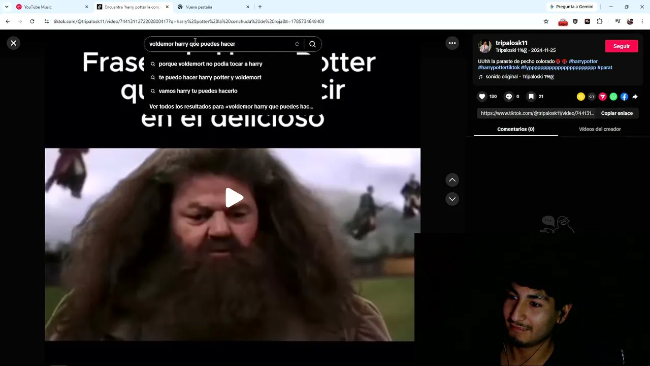Image resolution: width=650 pixels, height=366 pixels.
Task: Open comments via speech bubble icon
Action: click(x=508, y=97)
